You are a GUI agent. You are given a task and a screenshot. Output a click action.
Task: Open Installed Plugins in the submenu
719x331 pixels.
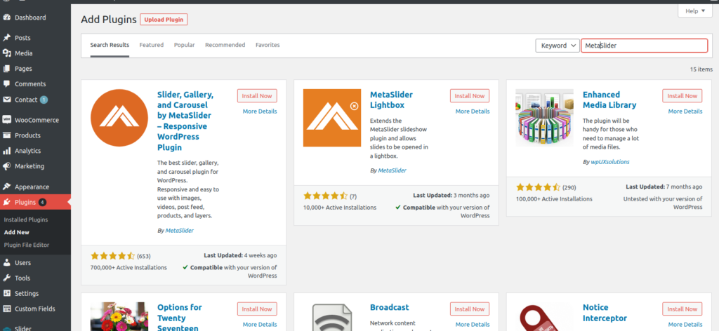(x=26, y=219)
